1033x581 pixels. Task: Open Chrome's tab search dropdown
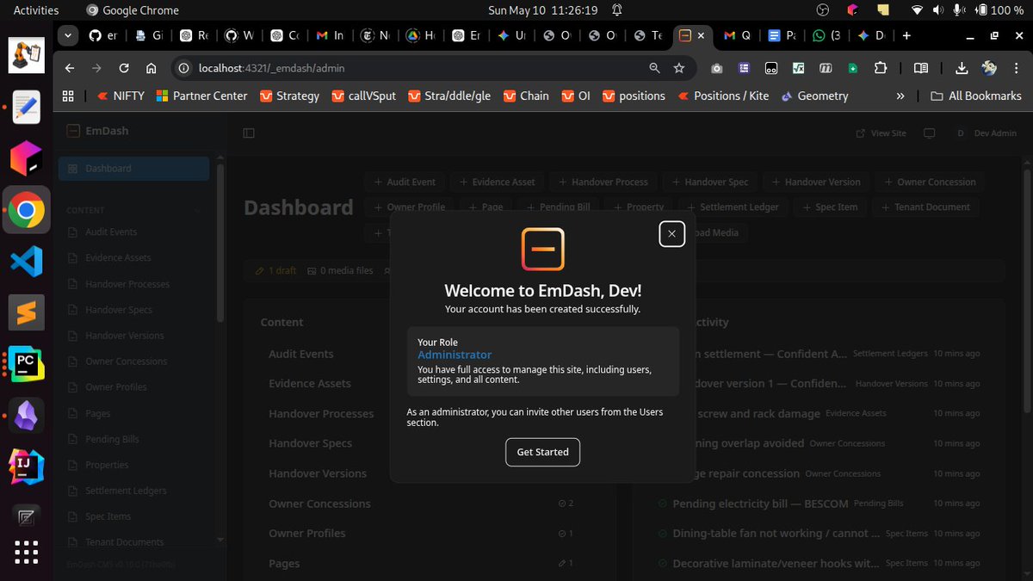point(68,35)
